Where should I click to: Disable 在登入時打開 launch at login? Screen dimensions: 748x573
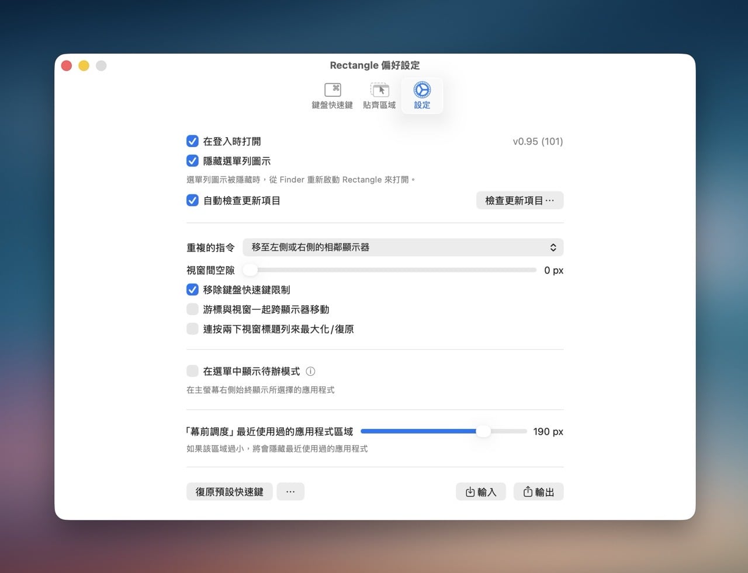192,141
